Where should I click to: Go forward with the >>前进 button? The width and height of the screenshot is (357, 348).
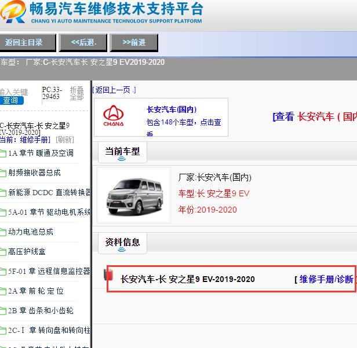tap(134, 42)
